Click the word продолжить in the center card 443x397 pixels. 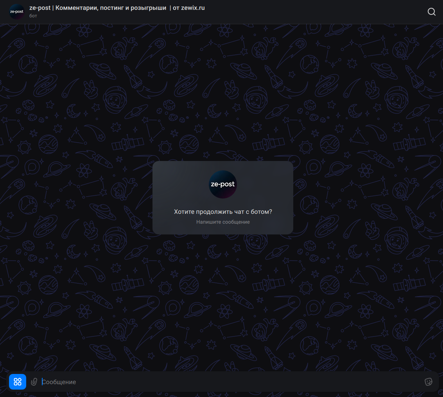(x=213, y=212)
